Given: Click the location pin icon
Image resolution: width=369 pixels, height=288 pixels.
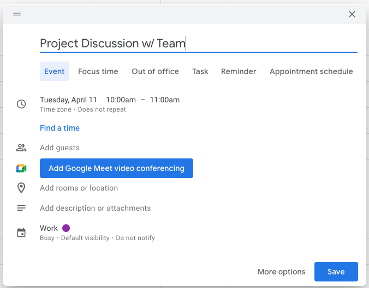Looking at the screenshot, I should 21,188.
